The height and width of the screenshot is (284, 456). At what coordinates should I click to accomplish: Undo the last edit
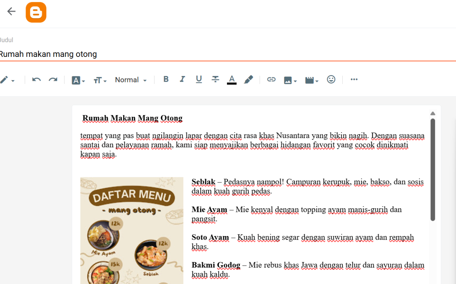(x=36, y=80)
